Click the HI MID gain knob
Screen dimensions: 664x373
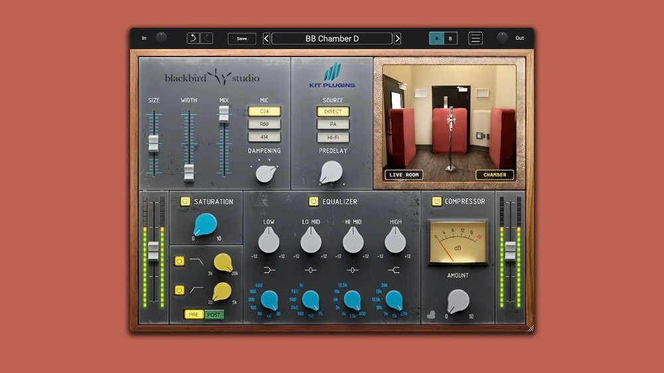point(353,240)
